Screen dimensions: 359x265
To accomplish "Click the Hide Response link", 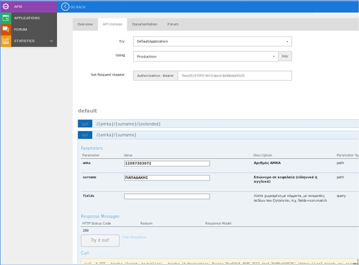I will tap(134, 237).
